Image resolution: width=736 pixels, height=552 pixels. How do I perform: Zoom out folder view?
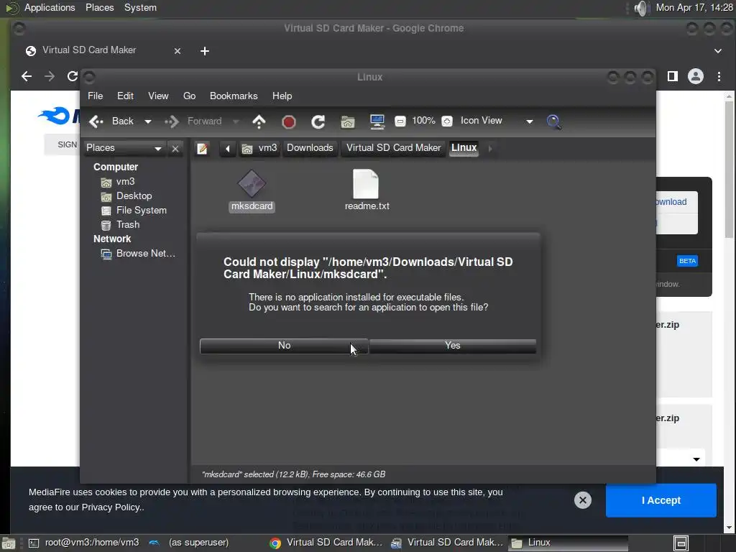click(400, 121)
